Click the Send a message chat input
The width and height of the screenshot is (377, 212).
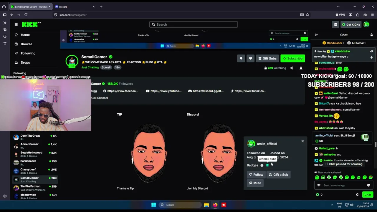(343, 185)
